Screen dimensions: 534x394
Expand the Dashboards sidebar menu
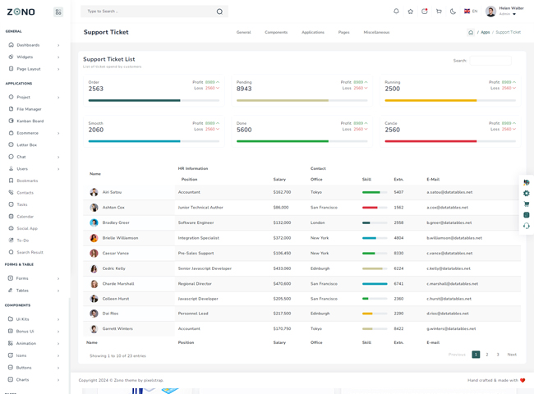click(33, 45)
